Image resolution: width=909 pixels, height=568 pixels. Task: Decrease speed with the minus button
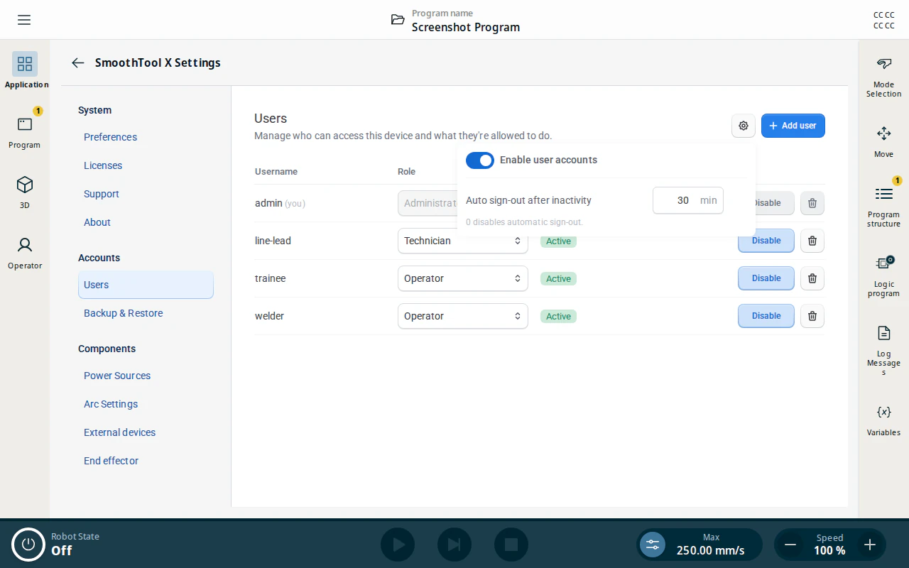click(790, 545)
